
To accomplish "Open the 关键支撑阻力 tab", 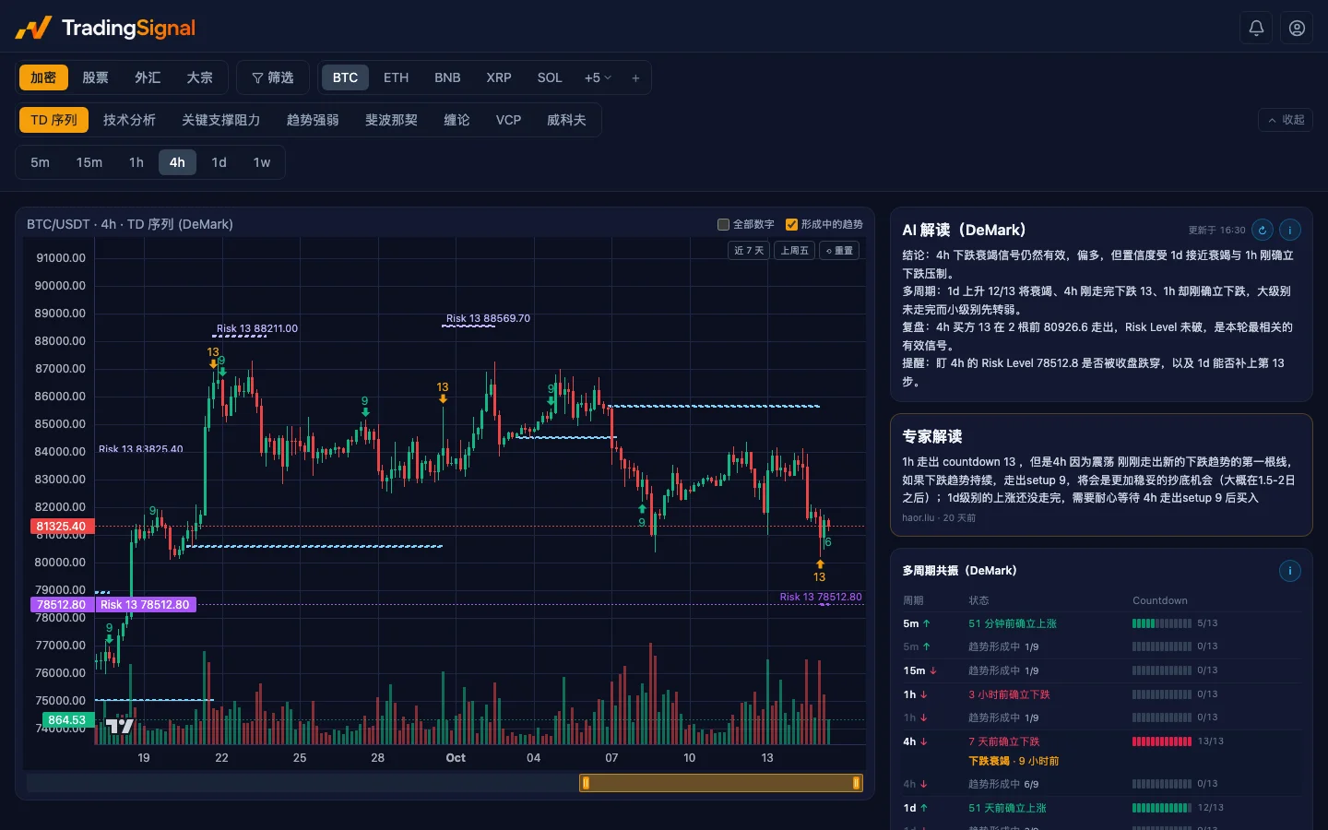I will pyautogui.click(x=220, y=120).
